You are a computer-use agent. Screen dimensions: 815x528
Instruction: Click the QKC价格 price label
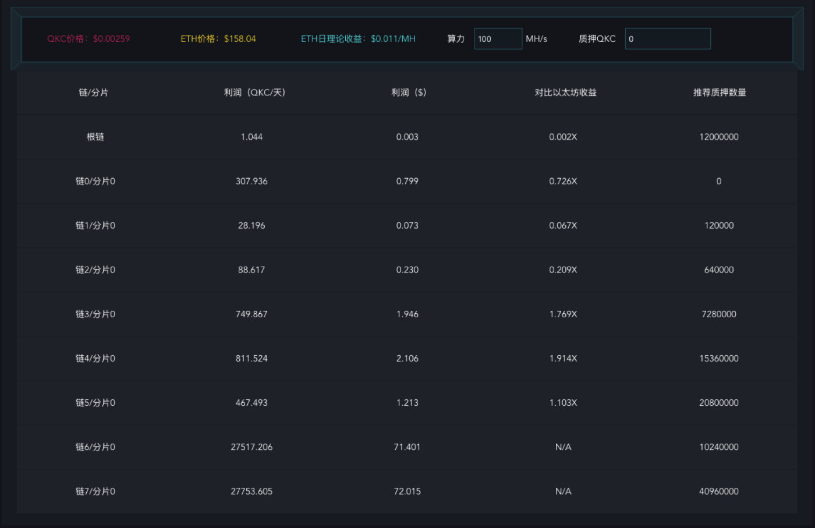pyautogui.click(x=88, y=39)
